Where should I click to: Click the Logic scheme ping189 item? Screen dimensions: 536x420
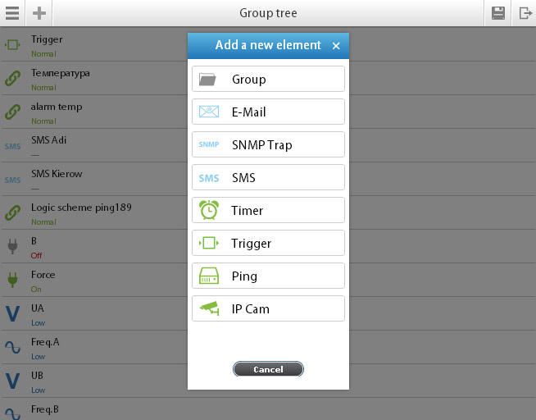(93, 213)
